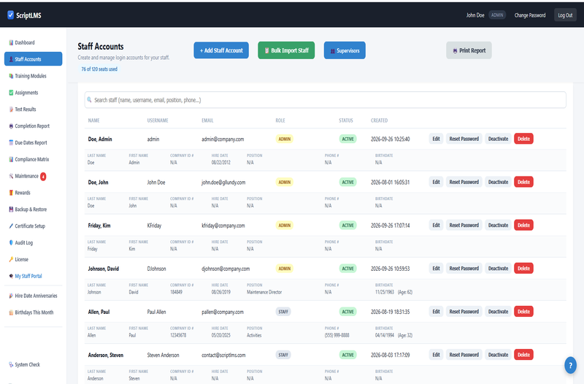
Task: Deactivate the Friday, Kim account
Action: [x=499, y=225]
